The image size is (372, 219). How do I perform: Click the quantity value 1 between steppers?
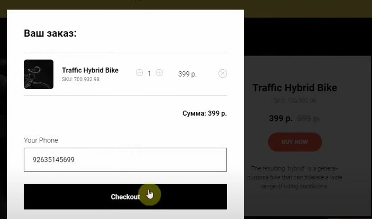(149, 74)
